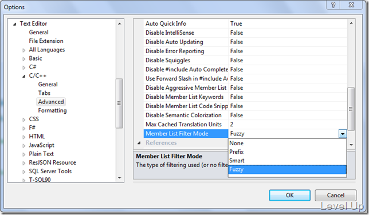
Task: Select Disable Aggressive Member List property
Action: [x=186, y=87]
